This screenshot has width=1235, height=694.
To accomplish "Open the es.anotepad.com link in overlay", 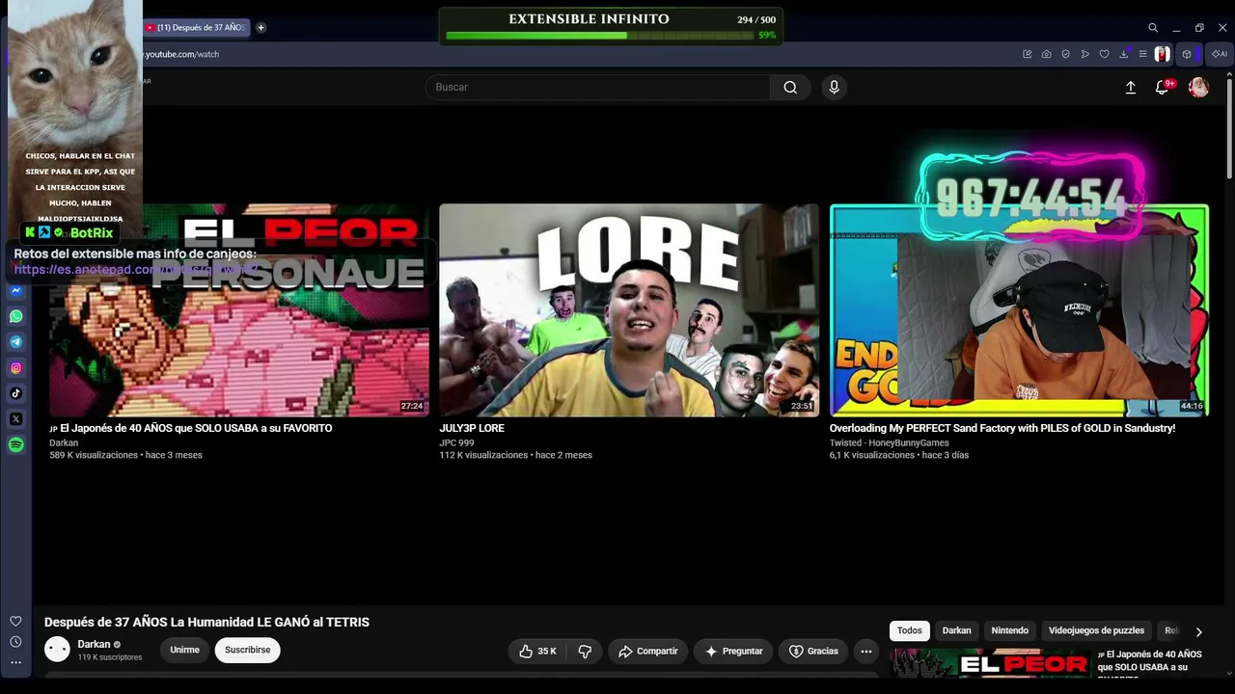I will point(134,270).
